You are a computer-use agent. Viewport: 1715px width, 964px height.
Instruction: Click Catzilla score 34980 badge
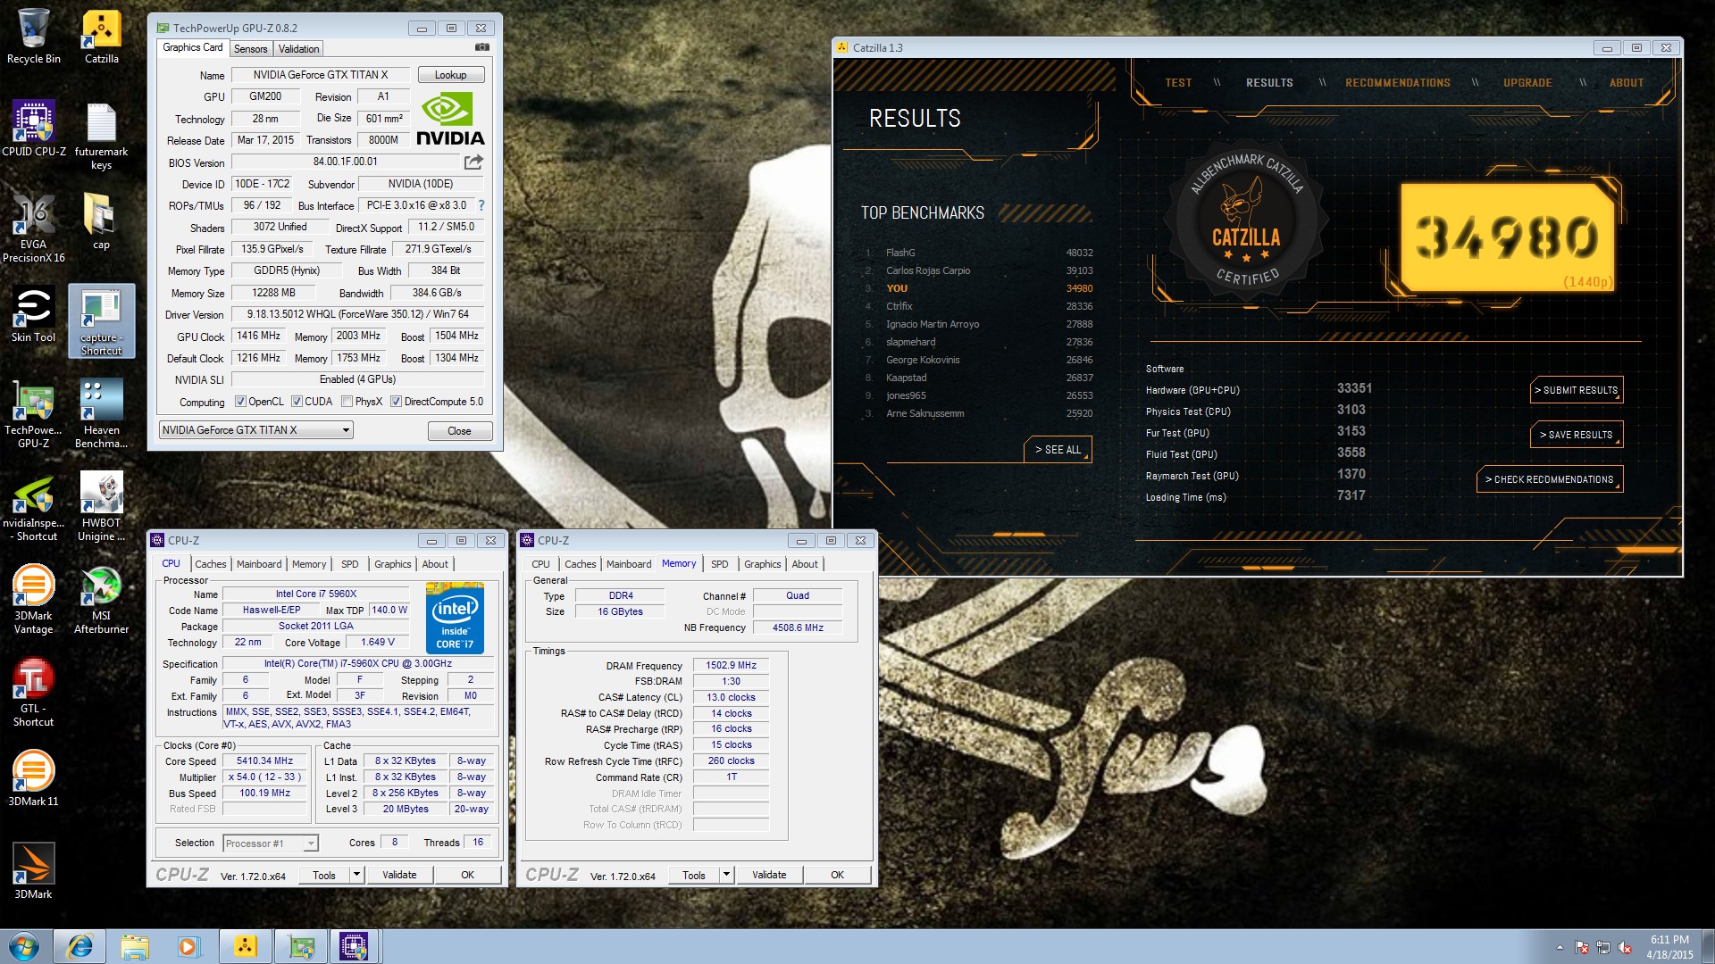click(1509, 237)
